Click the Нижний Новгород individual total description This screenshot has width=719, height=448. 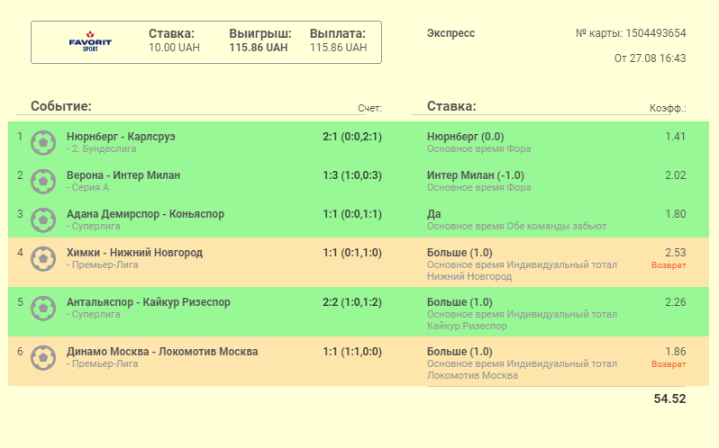click(522, 271)
